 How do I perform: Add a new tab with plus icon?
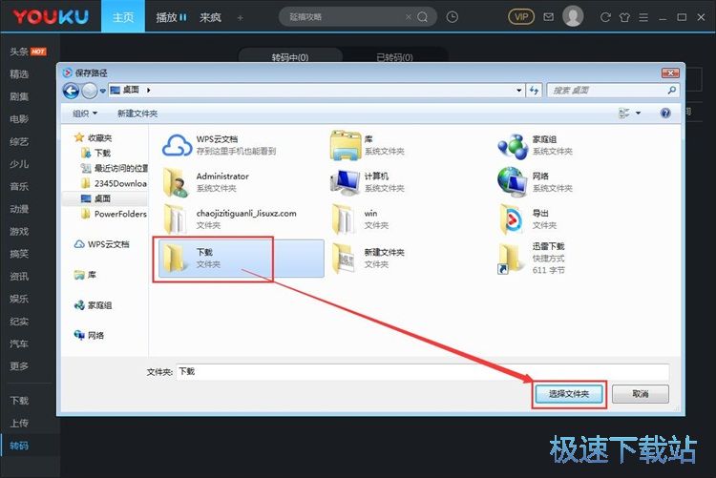(241, 18)
